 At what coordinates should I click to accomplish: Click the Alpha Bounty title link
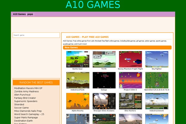point(77,111)
